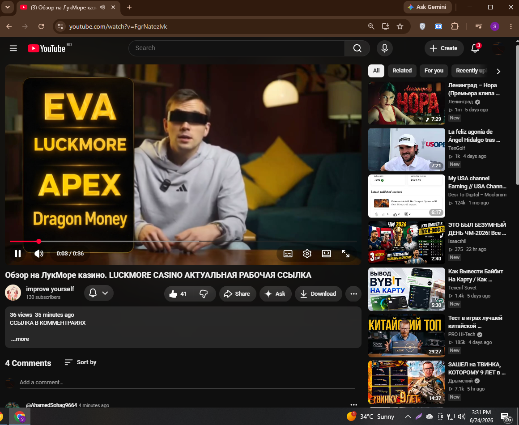Screen dimensions: 519x425
Task: Open Ленинград – Нора video thumbnail
Action: pyautogui.click(x=406, y=103)
